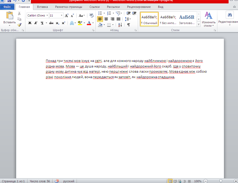Open the font name dropdown
Viewport: 238px width, 183px height.
pyautogui.click(x=47, y=15)
